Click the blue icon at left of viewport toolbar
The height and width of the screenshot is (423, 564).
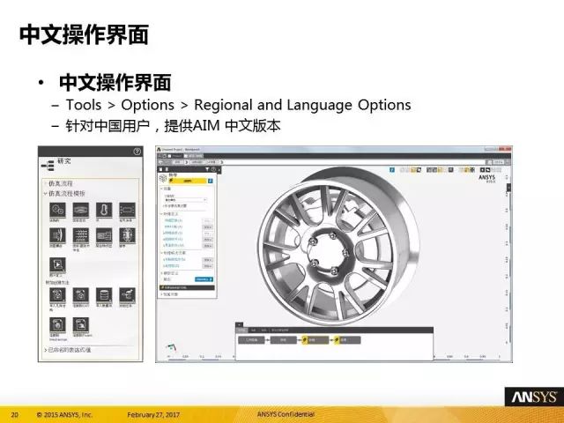pyautogui.click(x=392, y=170)
